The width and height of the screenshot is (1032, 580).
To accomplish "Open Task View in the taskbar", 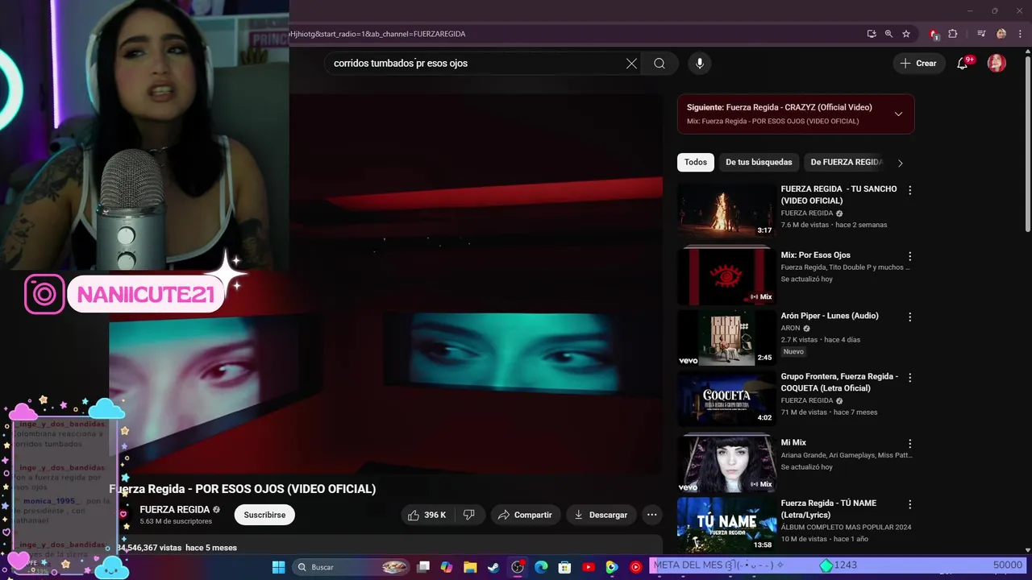I will pyautogui.click(x=423, y=567).
